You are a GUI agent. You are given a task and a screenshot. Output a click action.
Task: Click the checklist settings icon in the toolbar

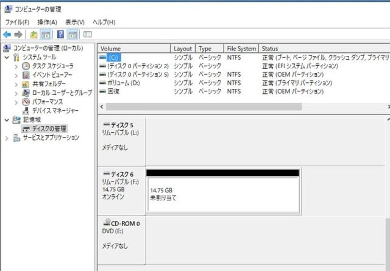pos(87,35)
